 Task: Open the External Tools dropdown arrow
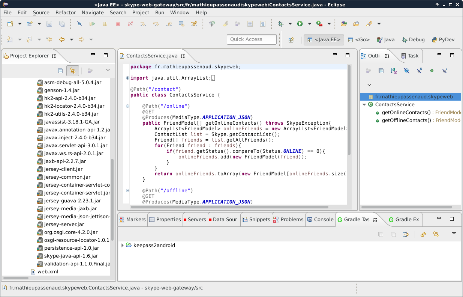pyautogui.click(x=329, y=24)
